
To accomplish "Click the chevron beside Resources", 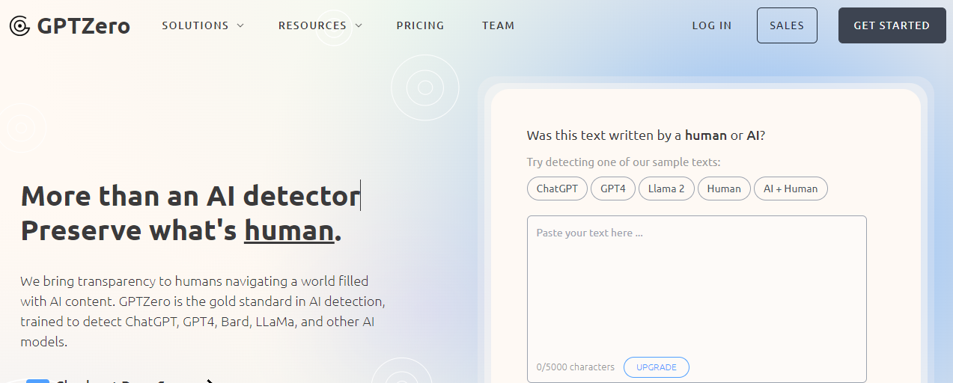I will (359, 25).
